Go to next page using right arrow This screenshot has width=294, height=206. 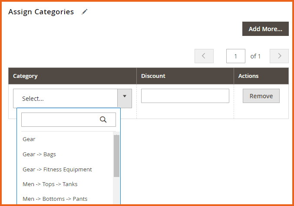click(x=279, y=56)
